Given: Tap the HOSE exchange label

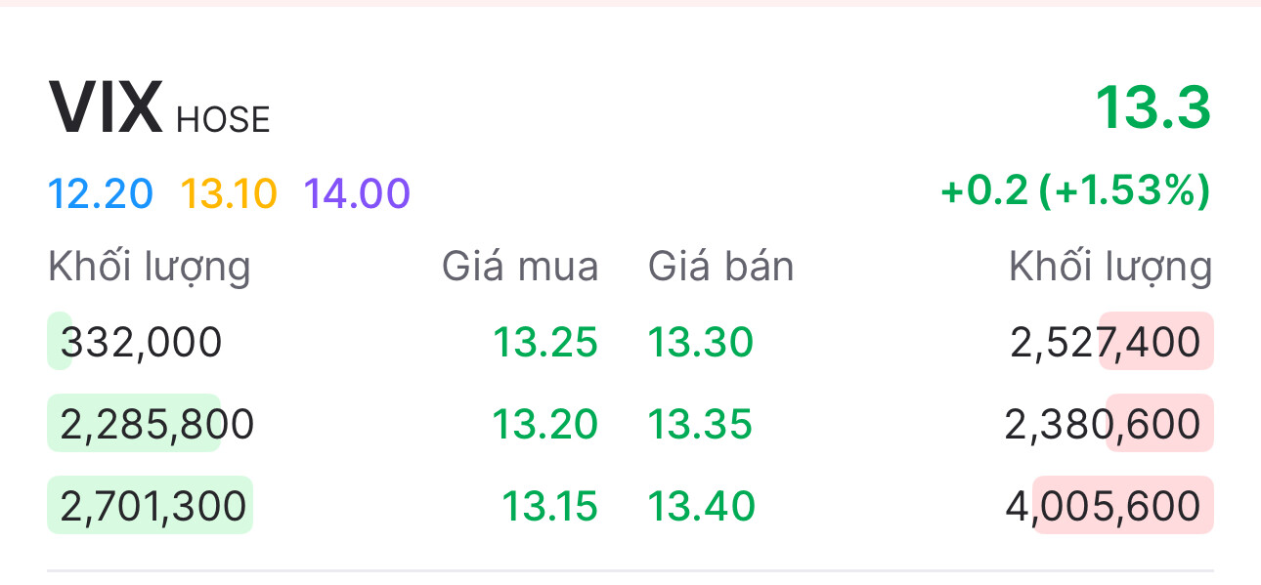Looking at the screenshot, I should coord(223,120).
